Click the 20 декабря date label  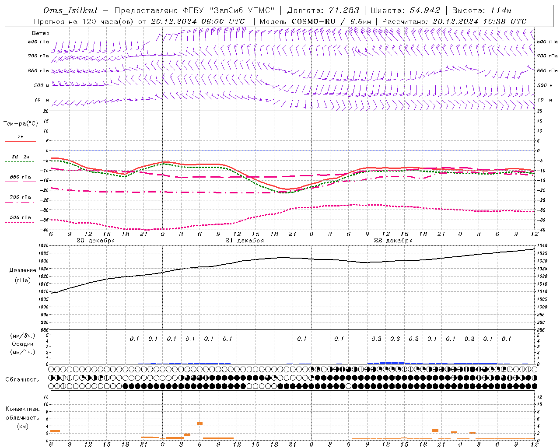click(96, 241)
